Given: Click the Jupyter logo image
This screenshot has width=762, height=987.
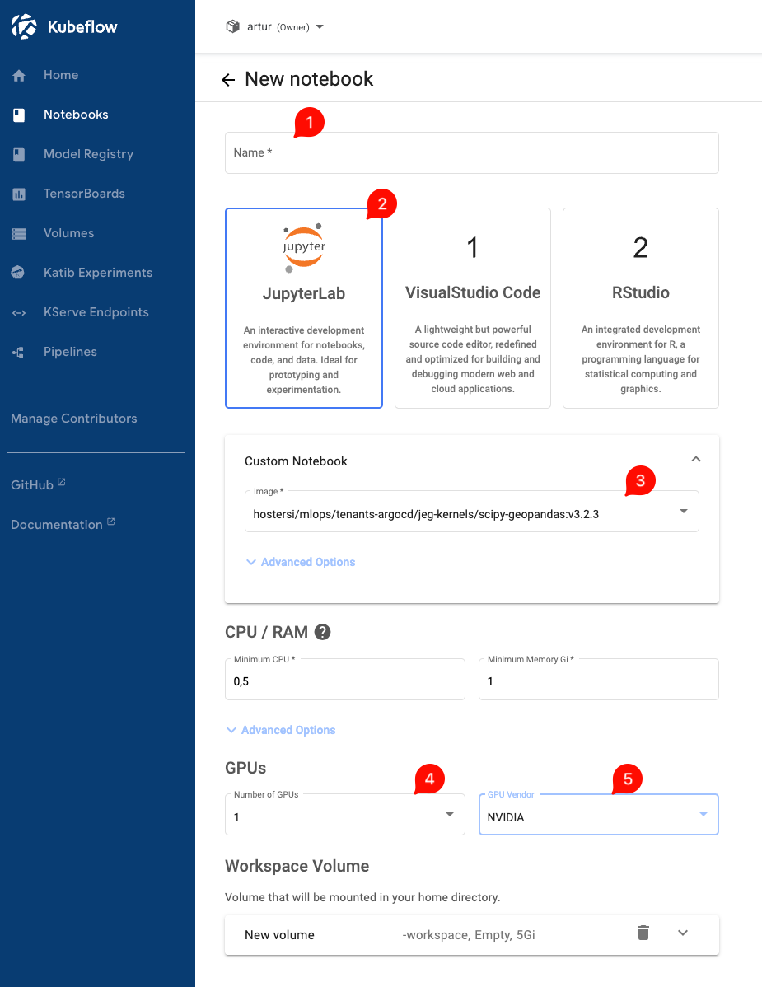Looking at the screenshot, I should [304, 249].
